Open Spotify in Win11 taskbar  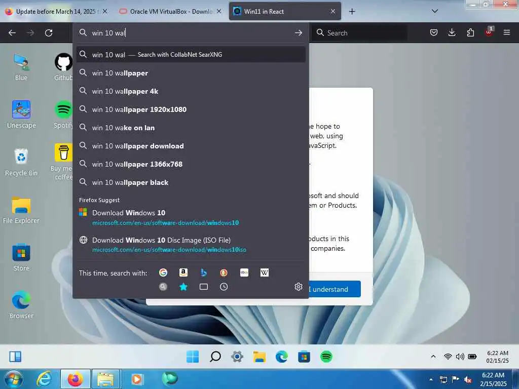(x=326, y=357)
